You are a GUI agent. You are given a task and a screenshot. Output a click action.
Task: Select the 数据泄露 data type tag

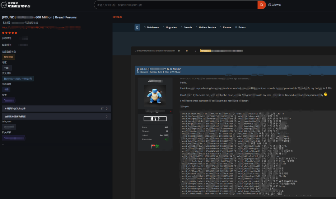pos(8,57)
